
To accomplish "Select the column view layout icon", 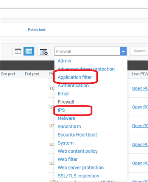I will click(x=29, y=51).
